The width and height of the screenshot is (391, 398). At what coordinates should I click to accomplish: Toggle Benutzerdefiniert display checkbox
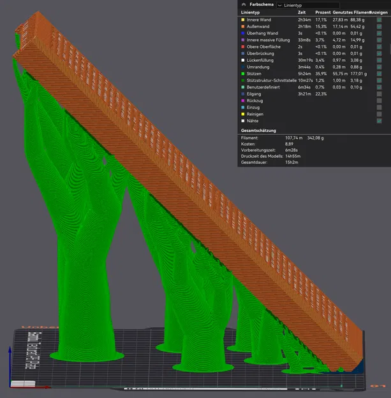click(x=379, y=87)
